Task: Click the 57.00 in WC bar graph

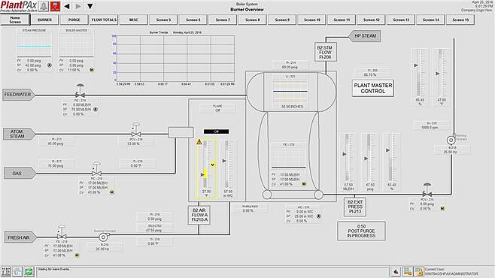Action: coord(228,168)
